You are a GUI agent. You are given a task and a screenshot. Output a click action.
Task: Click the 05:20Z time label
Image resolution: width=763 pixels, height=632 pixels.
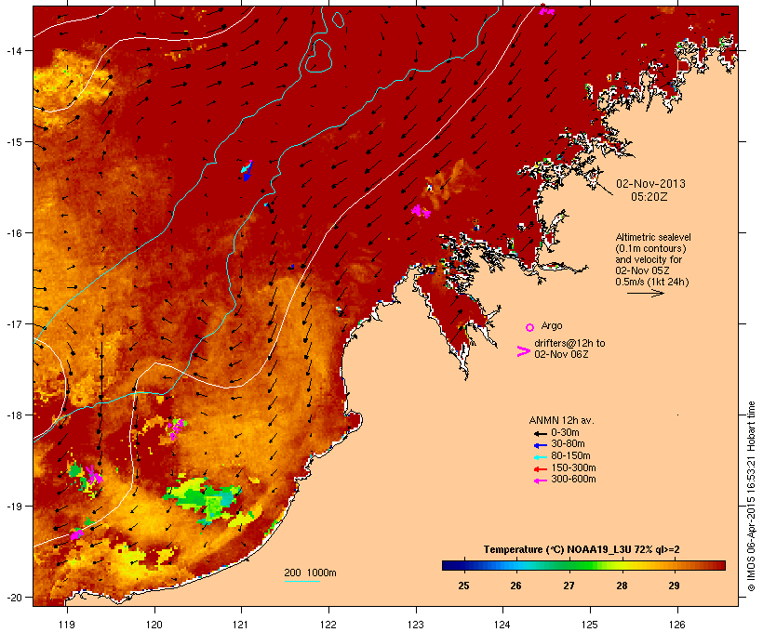click(x=649, y=197)
